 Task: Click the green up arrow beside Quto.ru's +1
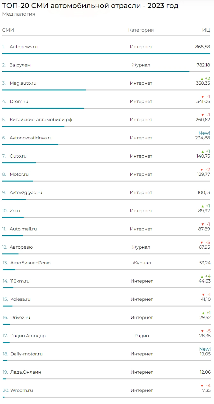(x=203, y=151)
